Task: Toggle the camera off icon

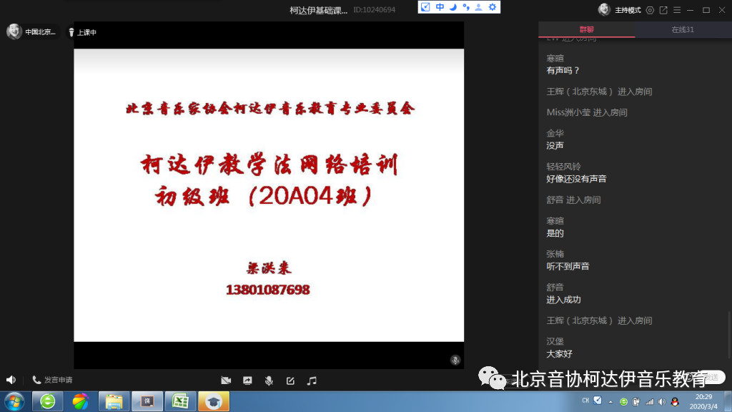Action: pos(226,381)
